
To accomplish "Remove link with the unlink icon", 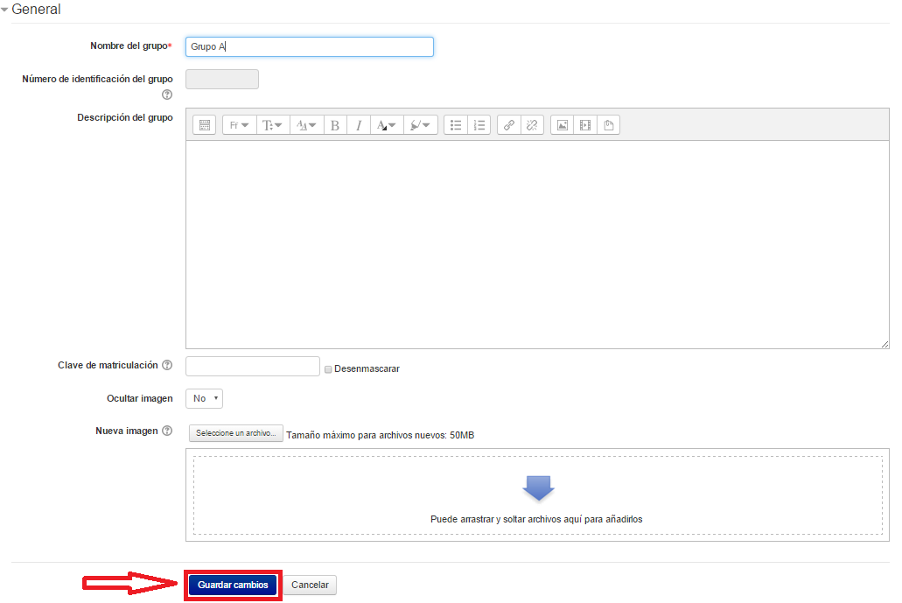I will point(532,125).
